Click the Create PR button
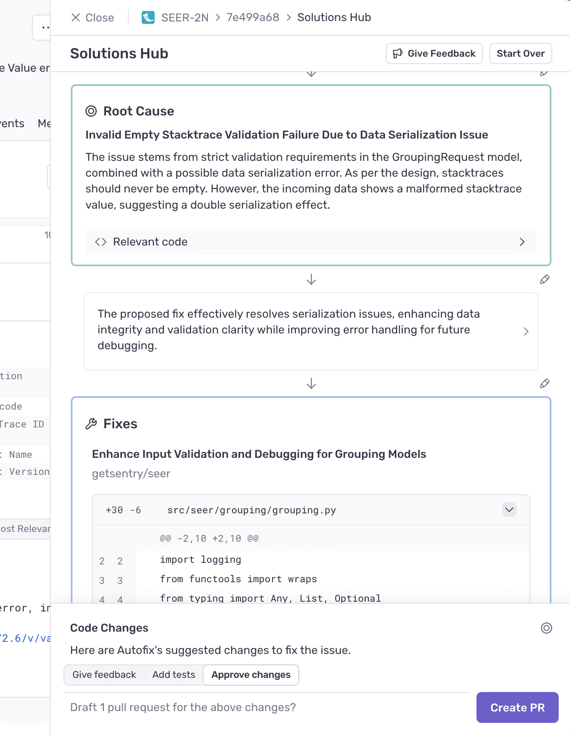Screen dimensions: 570x735 click(x=517, y=707)
